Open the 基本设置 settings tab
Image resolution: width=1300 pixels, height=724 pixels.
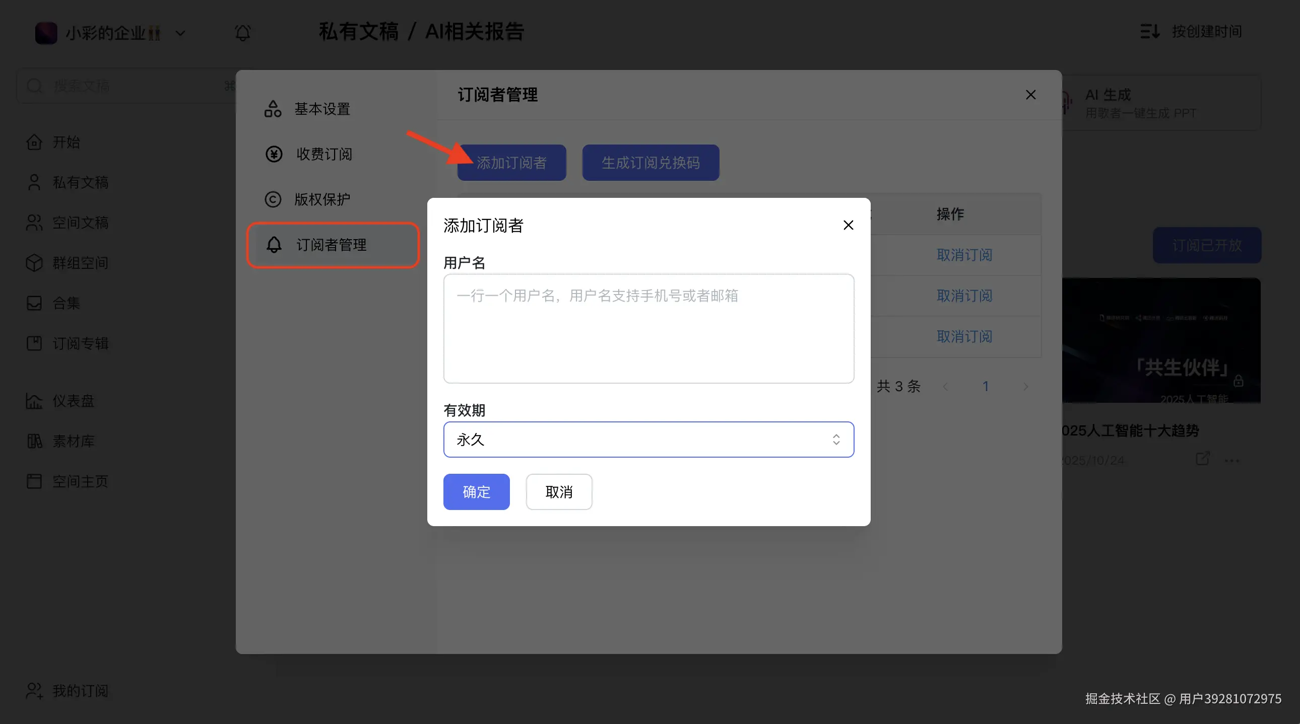click(322, 109)
